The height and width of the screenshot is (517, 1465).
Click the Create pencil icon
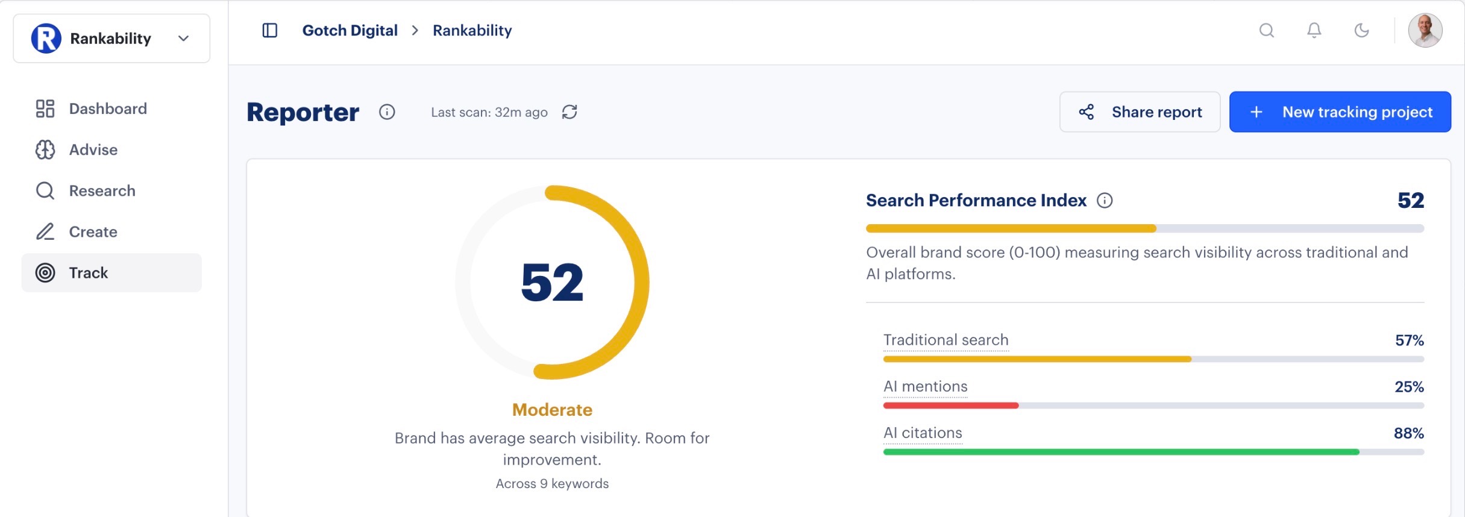(x=45, y=231)
